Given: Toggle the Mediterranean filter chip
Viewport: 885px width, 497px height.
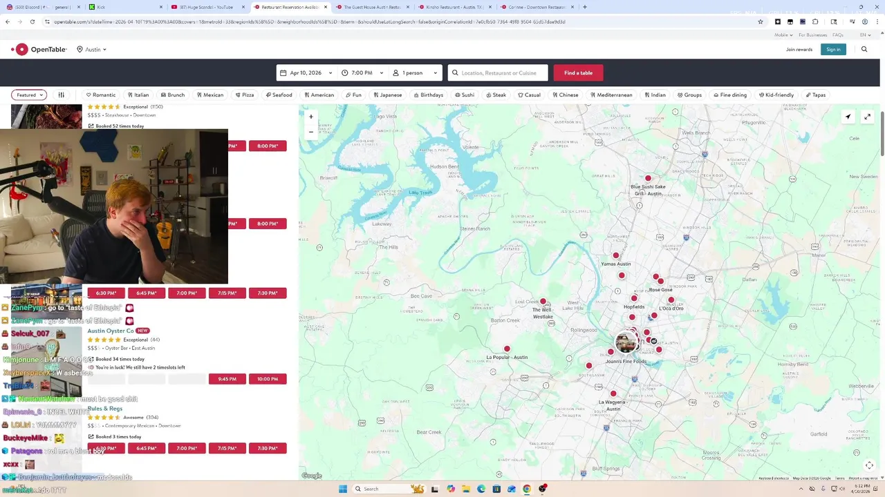Looking at the screenshot, I should (x=611, y=95).
